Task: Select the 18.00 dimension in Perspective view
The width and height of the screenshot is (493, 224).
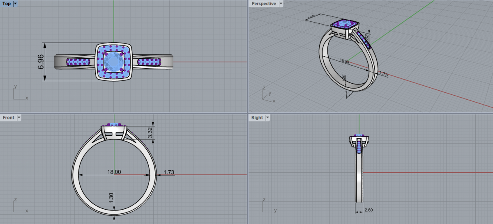Action: 344,62
